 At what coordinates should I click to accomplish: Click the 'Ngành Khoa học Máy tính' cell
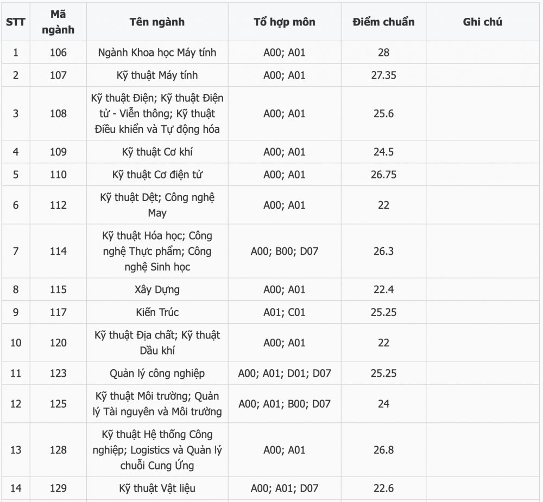(157, 52)
